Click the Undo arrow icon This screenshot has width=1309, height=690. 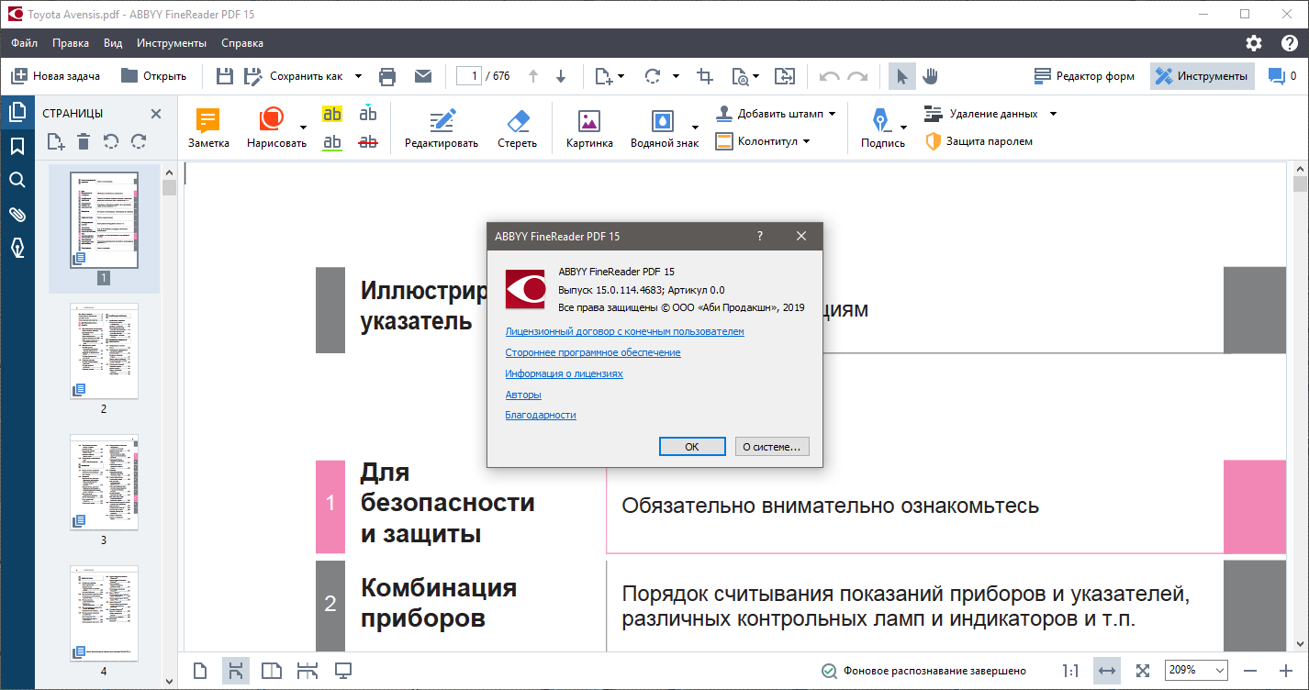829,76
